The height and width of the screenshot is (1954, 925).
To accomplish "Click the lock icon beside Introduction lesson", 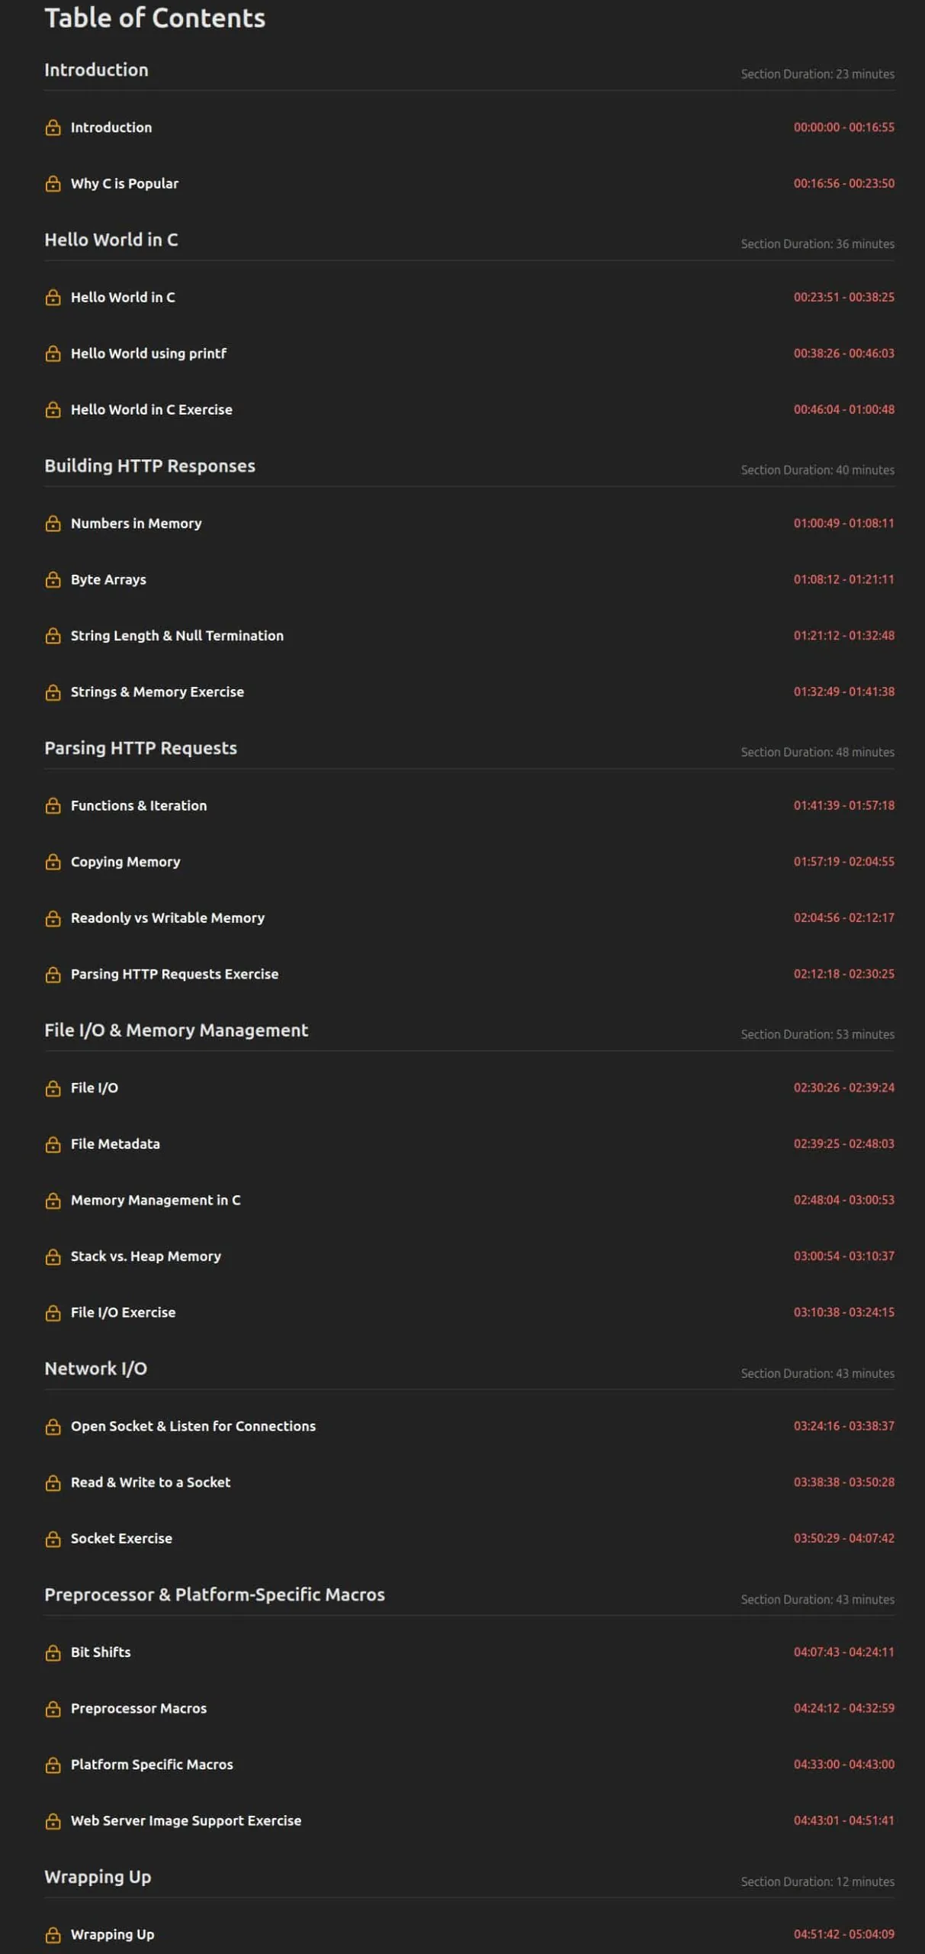I will tap(53, 127).
